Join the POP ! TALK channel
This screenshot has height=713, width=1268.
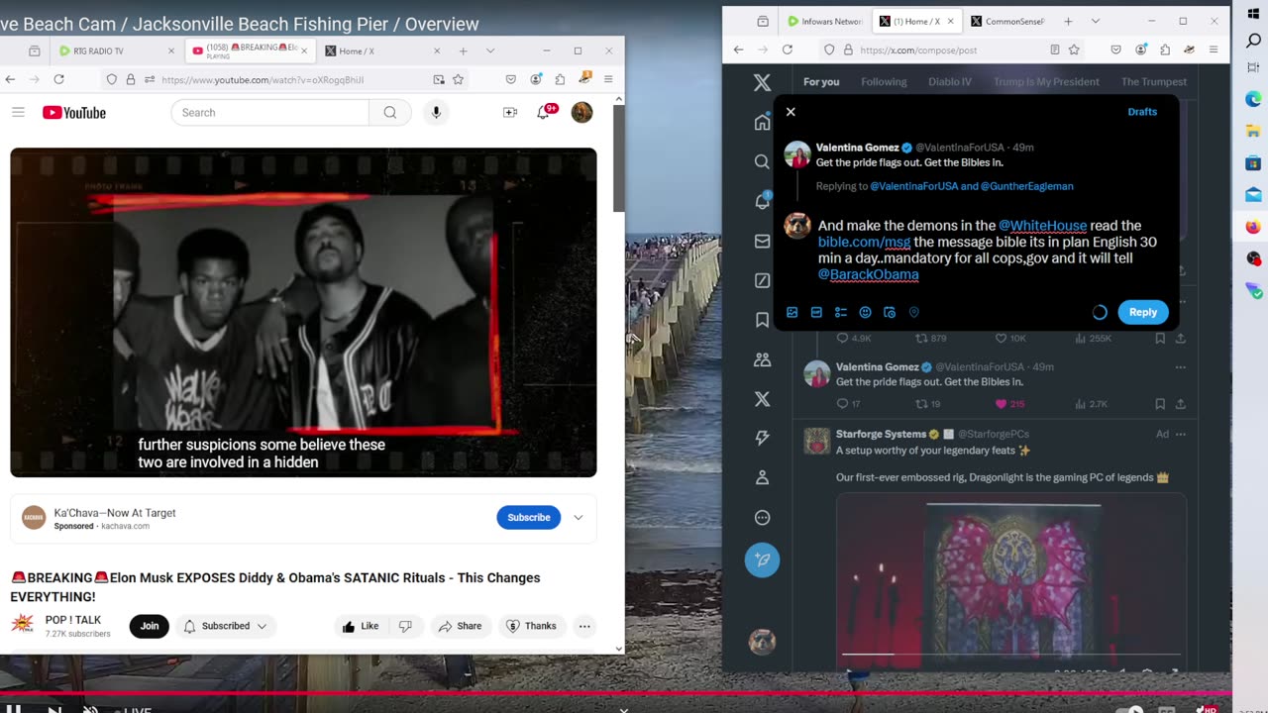tap(150, 626)
